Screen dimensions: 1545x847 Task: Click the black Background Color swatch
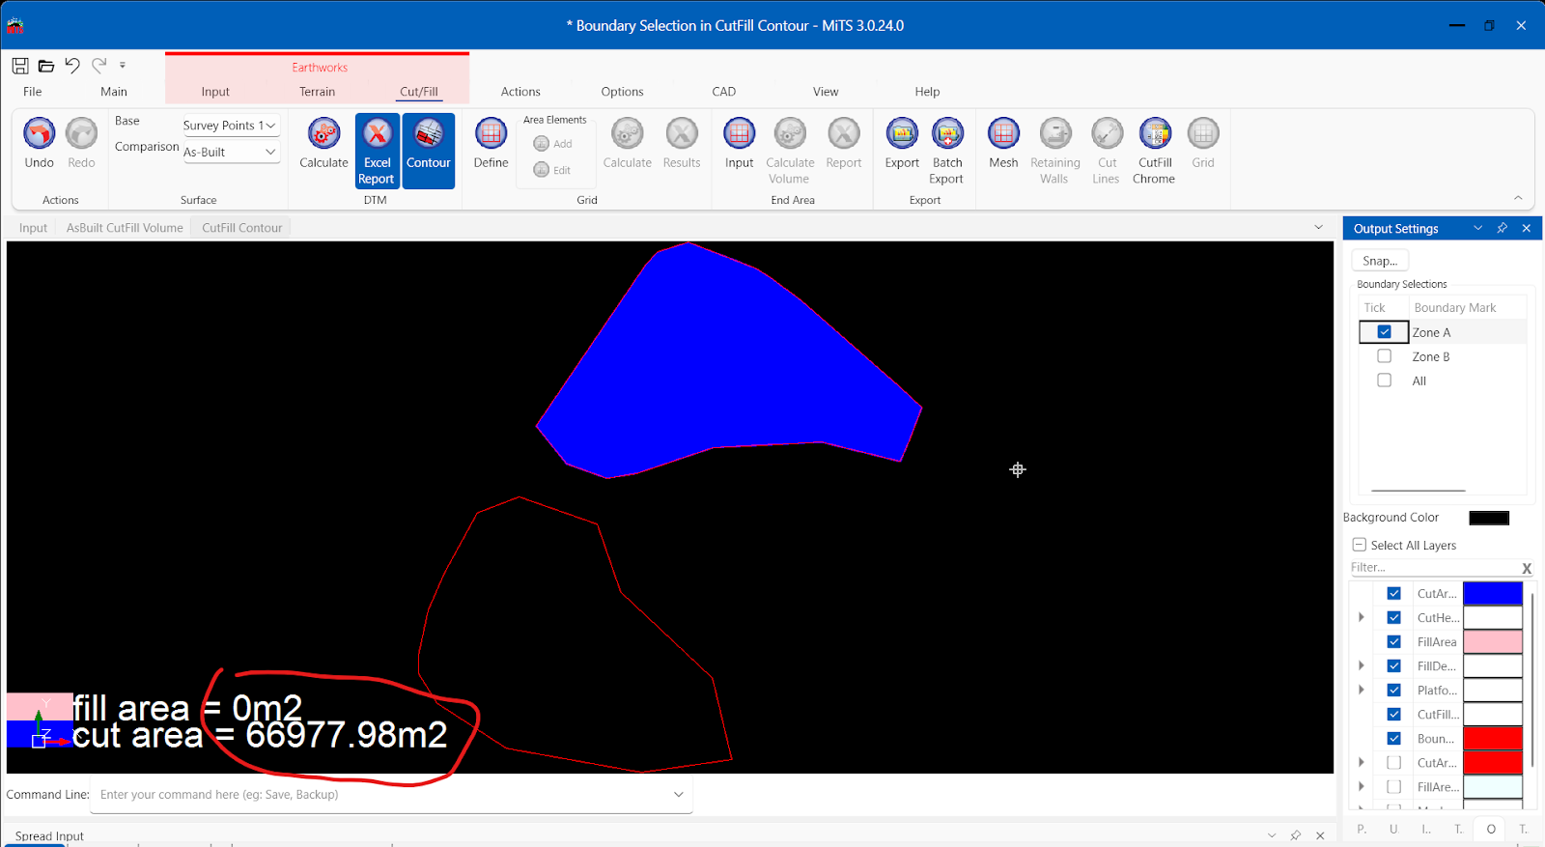coord(1489,518)
